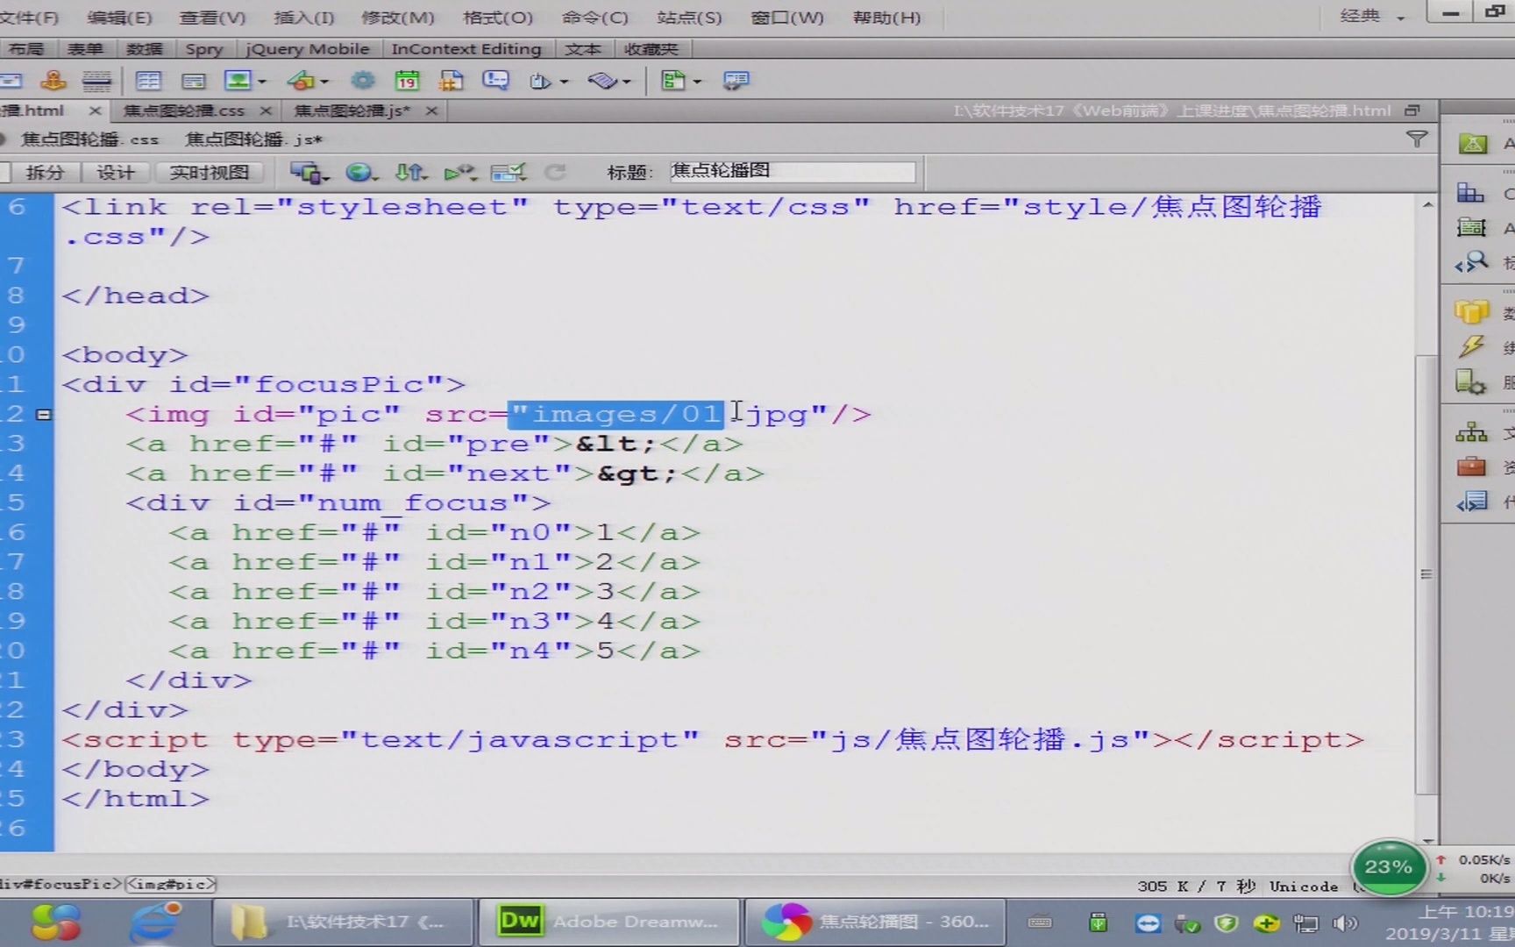1515x947 pixels.
Task: Click the W3C validation icon
Action: (459, 173)
